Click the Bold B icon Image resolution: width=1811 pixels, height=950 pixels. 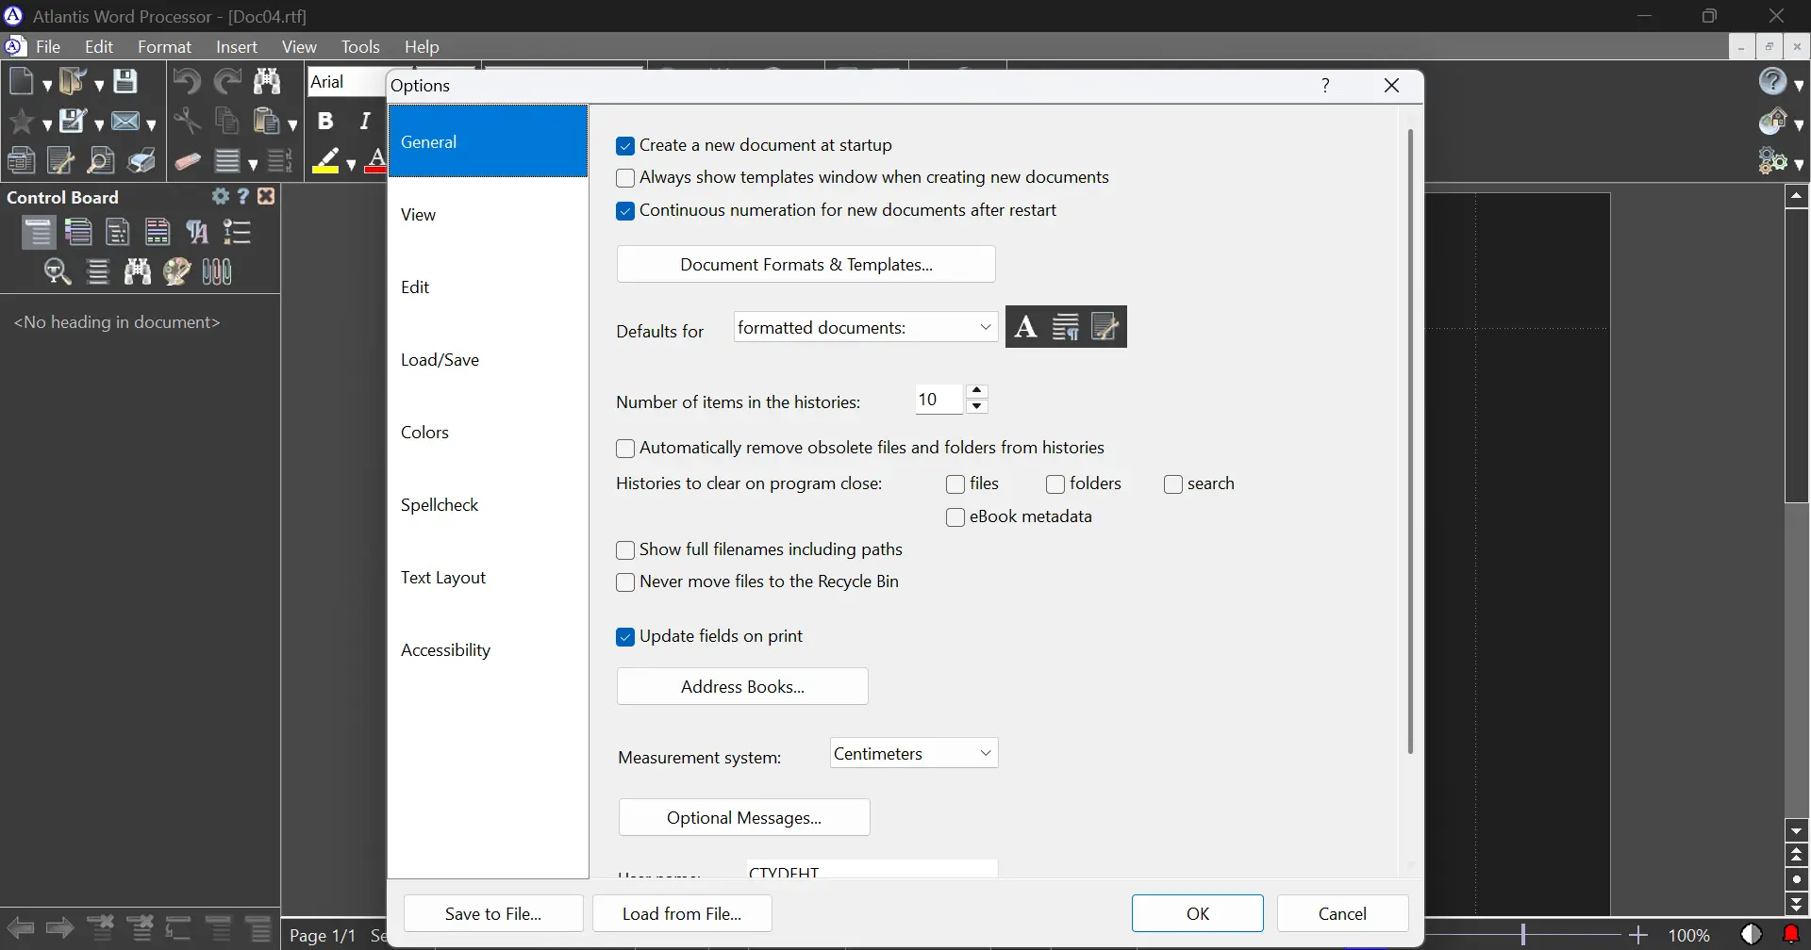click(325, 121)
